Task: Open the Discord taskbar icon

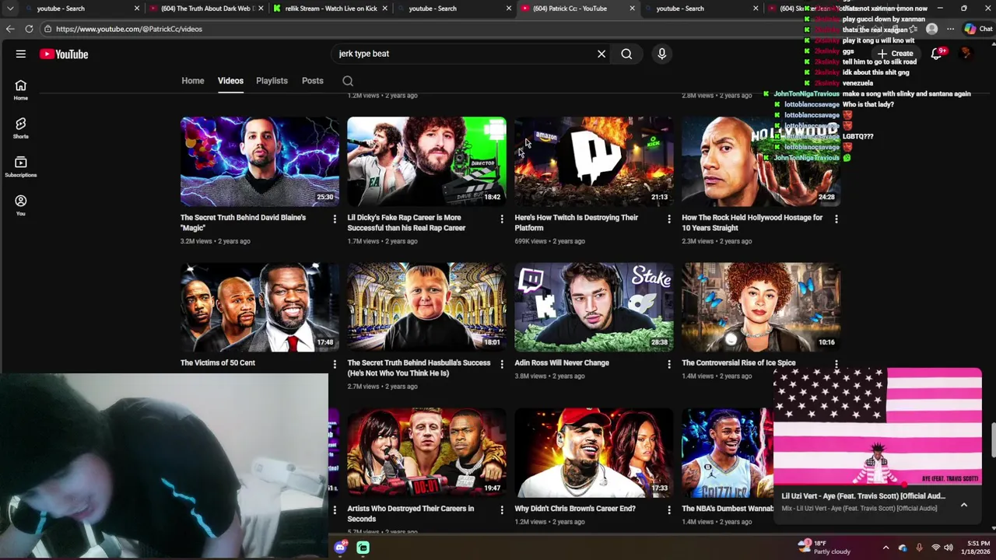Action: click(340, 548)
